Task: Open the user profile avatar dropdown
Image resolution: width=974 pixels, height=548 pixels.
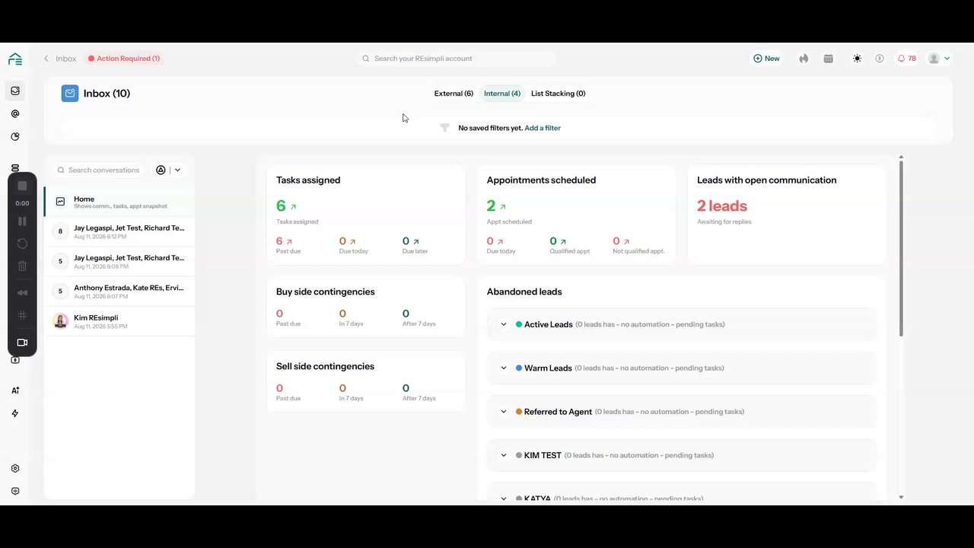Action: pyautogui.click(x=939, y=59)
